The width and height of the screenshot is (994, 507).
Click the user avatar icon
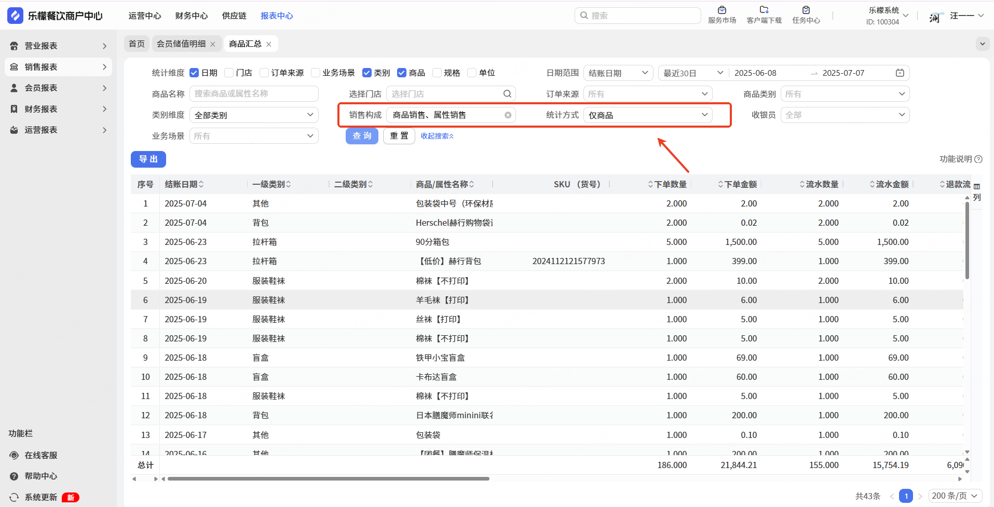click(x=934, y=16)
